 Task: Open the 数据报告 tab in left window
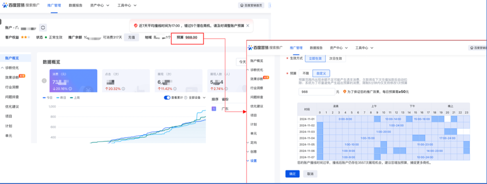click(76, 5)
